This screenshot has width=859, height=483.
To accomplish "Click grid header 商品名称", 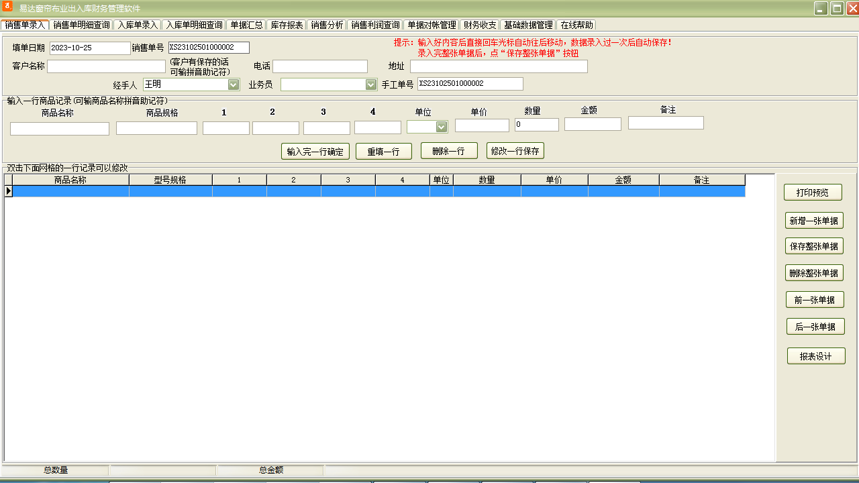I will [x=70, y=180].
